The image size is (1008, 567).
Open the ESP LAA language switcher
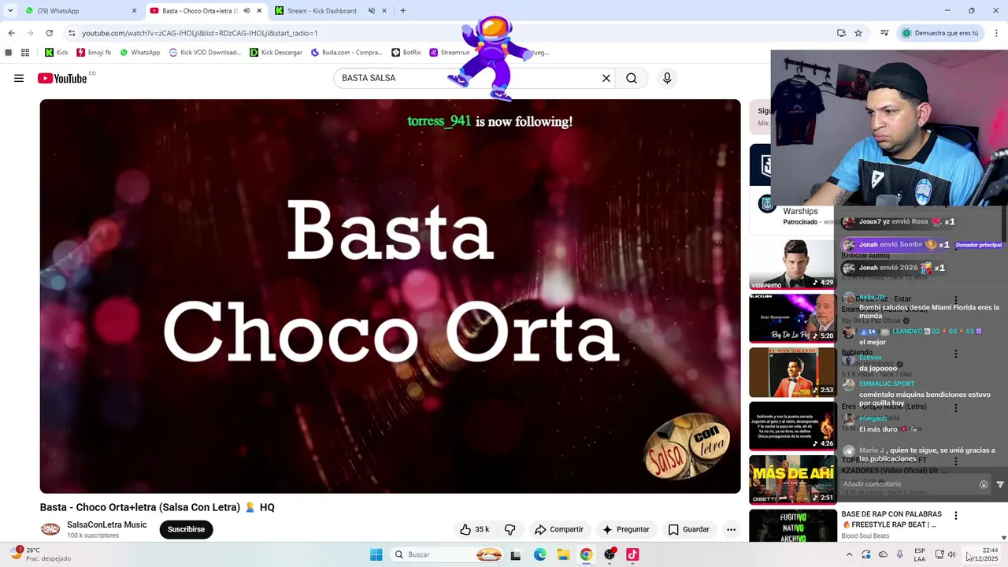[x=920, y=554]
